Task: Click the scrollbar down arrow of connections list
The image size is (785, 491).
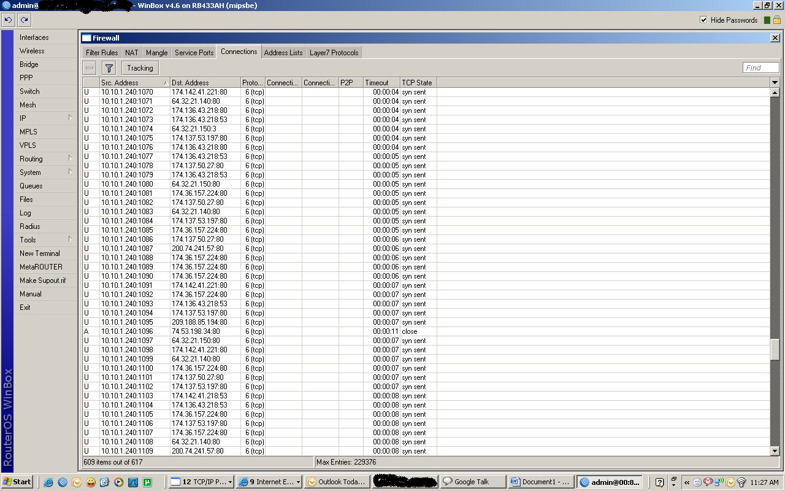Action: [x=775, y=450]
